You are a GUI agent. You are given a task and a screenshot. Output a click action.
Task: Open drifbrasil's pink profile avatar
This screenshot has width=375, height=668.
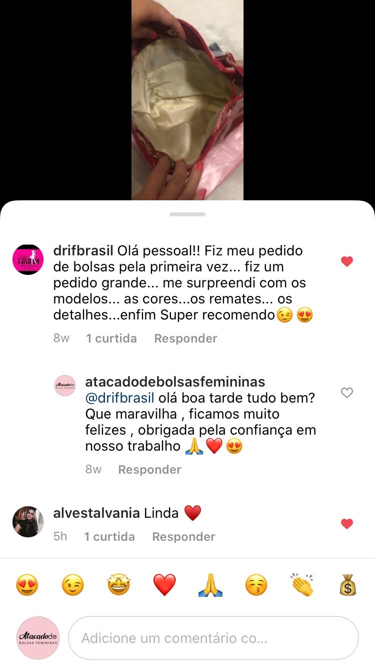[x=28, y=259]
